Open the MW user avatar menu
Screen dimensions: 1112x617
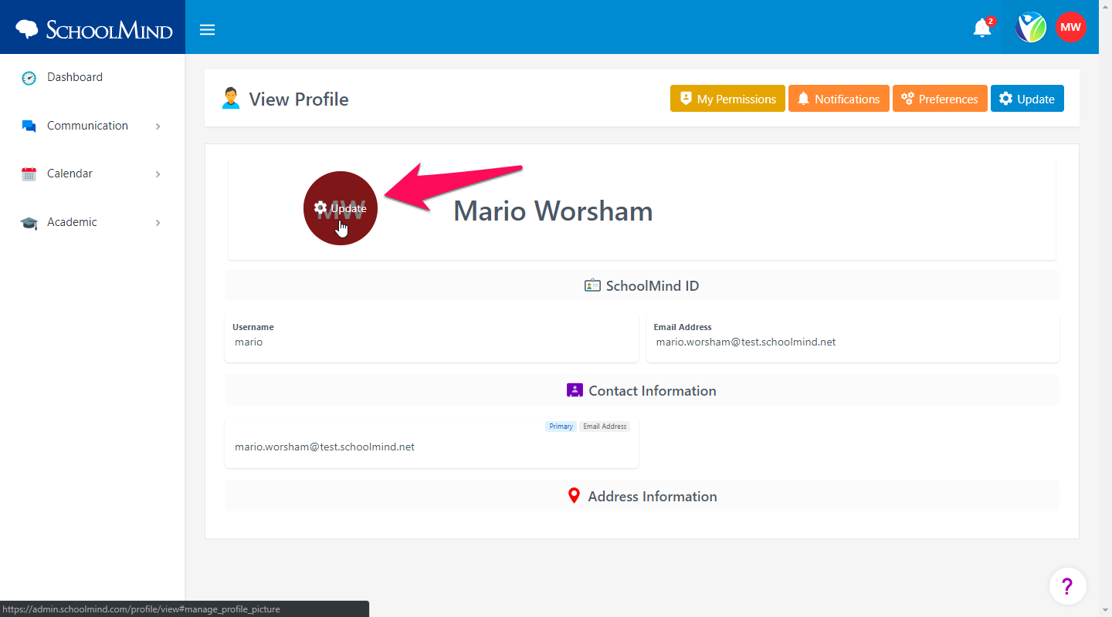coord(1071,28)
